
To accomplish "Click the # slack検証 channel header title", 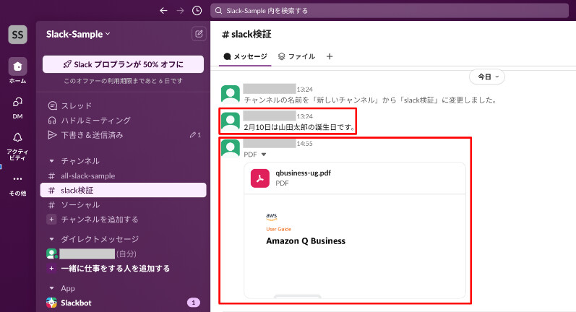I will (x=246, y=34).
